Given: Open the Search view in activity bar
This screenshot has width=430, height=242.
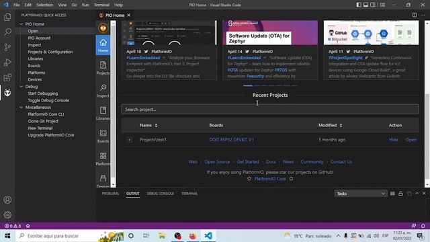Looking at the screenshot, I should (x=7, y=32).
